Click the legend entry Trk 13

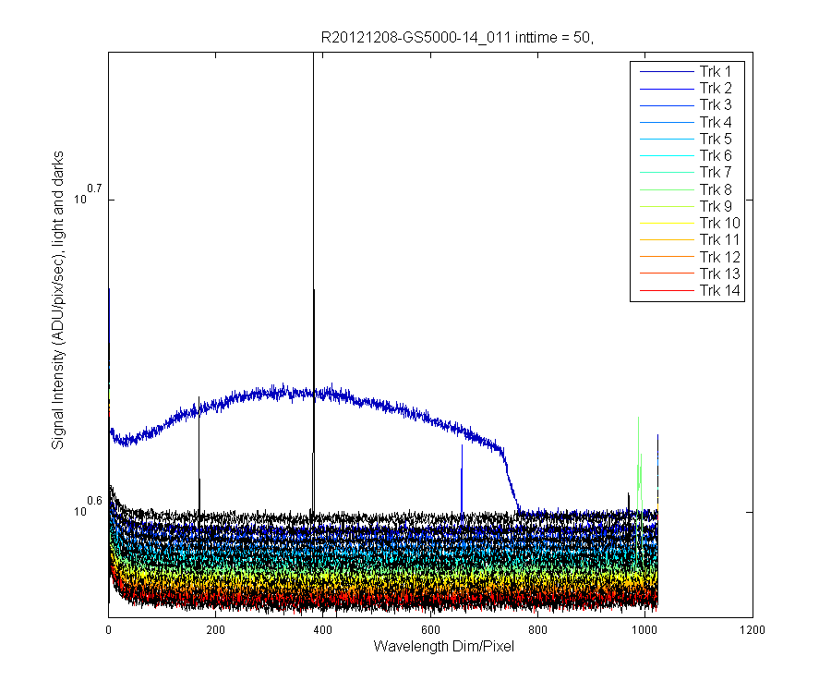click(x=719, y=274)
